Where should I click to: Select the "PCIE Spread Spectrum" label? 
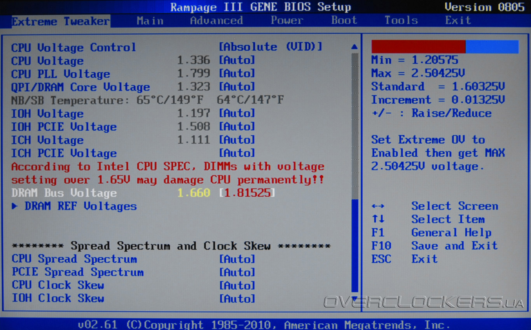tap(78, 272)
